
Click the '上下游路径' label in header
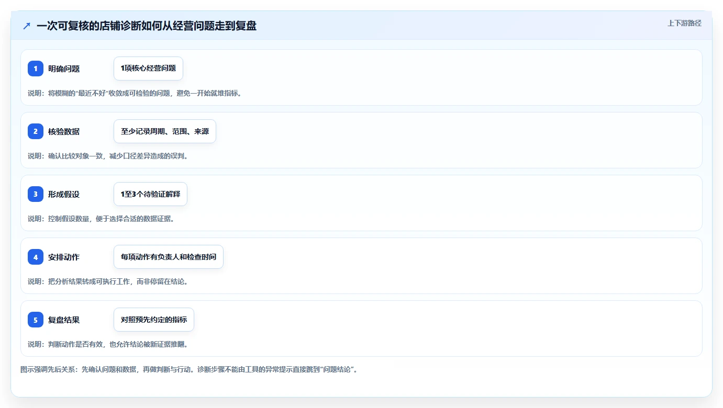click(684, 24)
